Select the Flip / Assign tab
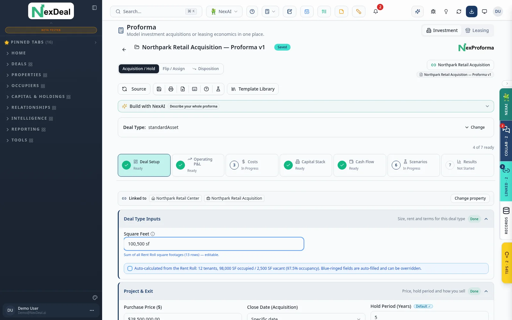 click(173, 69)
